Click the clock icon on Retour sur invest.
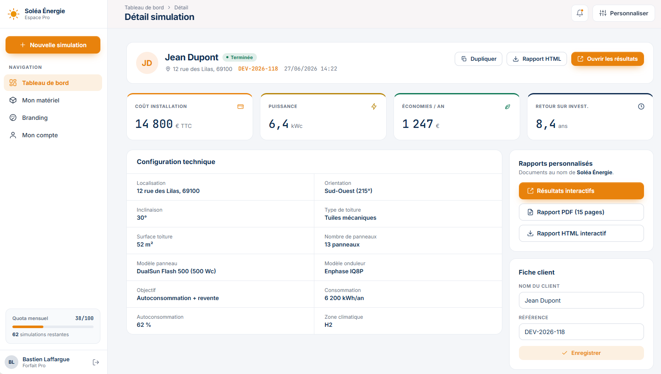 click(x=641, y=107)
